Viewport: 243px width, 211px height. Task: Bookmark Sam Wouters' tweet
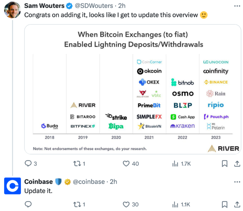(x=224, y=164)
